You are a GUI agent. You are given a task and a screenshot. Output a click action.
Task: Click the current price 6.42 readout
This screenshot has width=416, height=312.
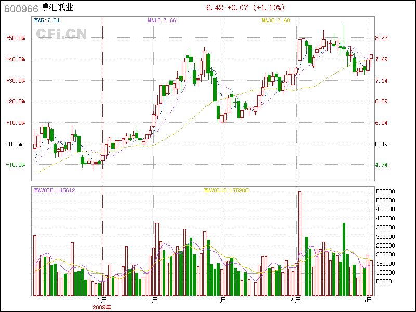pyautogui.click(x=215, y=8)
